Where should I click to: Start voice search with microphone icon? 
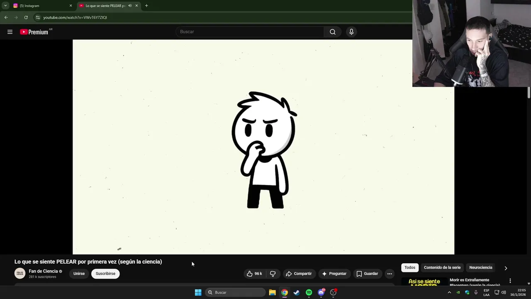point(351,32)
